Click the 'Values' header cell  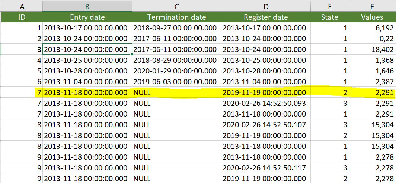click(372, 17)
